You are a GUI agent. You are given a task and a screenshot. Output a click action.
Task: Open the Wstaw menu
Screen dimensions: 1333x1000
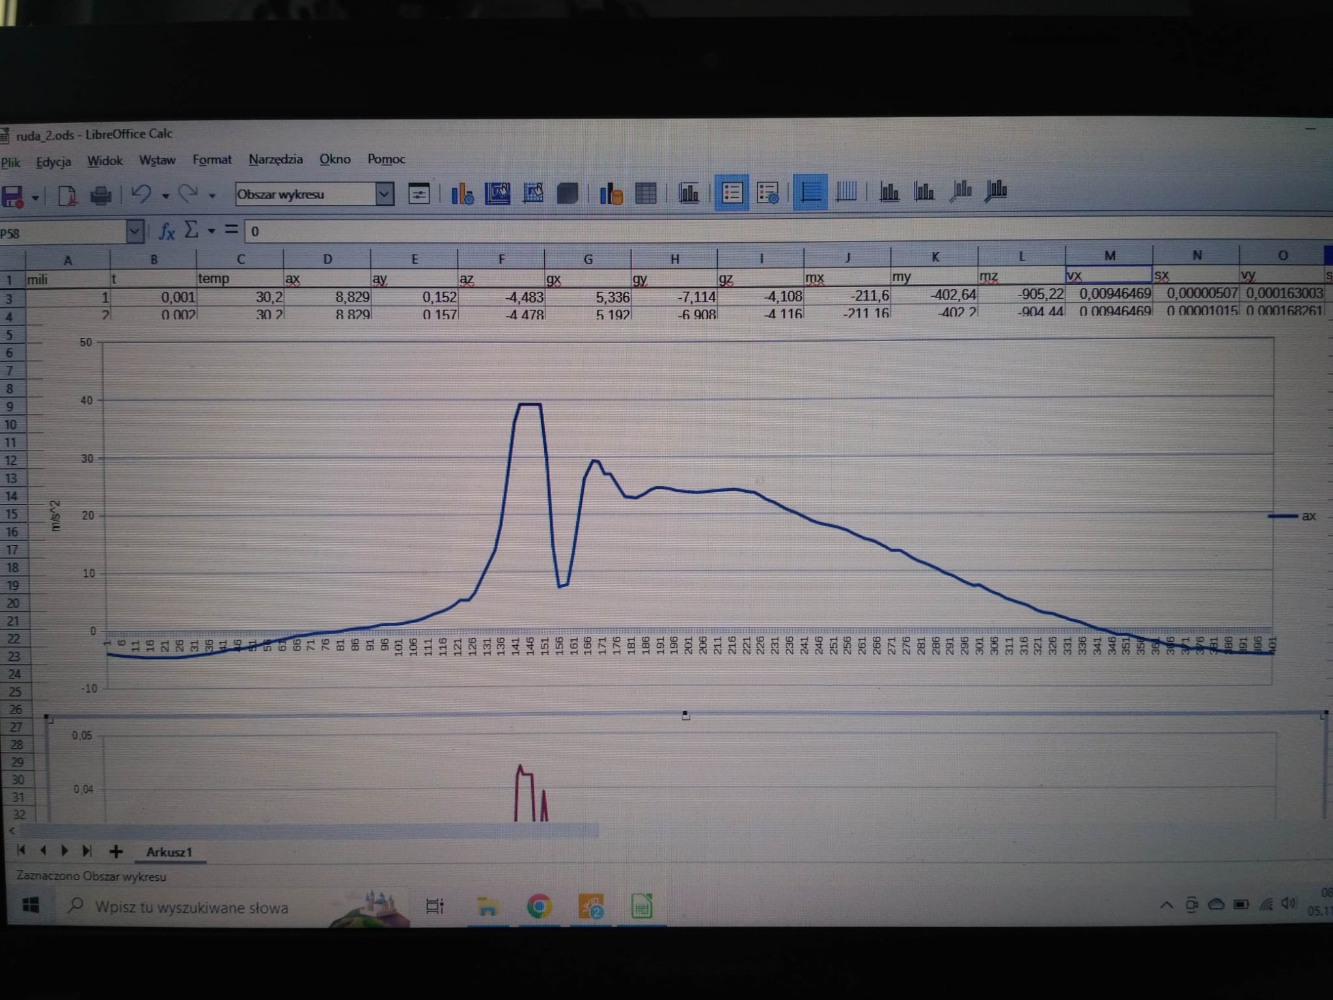[157, 160]
